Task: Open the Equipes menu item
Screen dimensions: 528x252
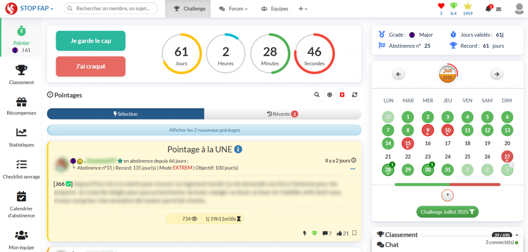Action: (275, 9)
